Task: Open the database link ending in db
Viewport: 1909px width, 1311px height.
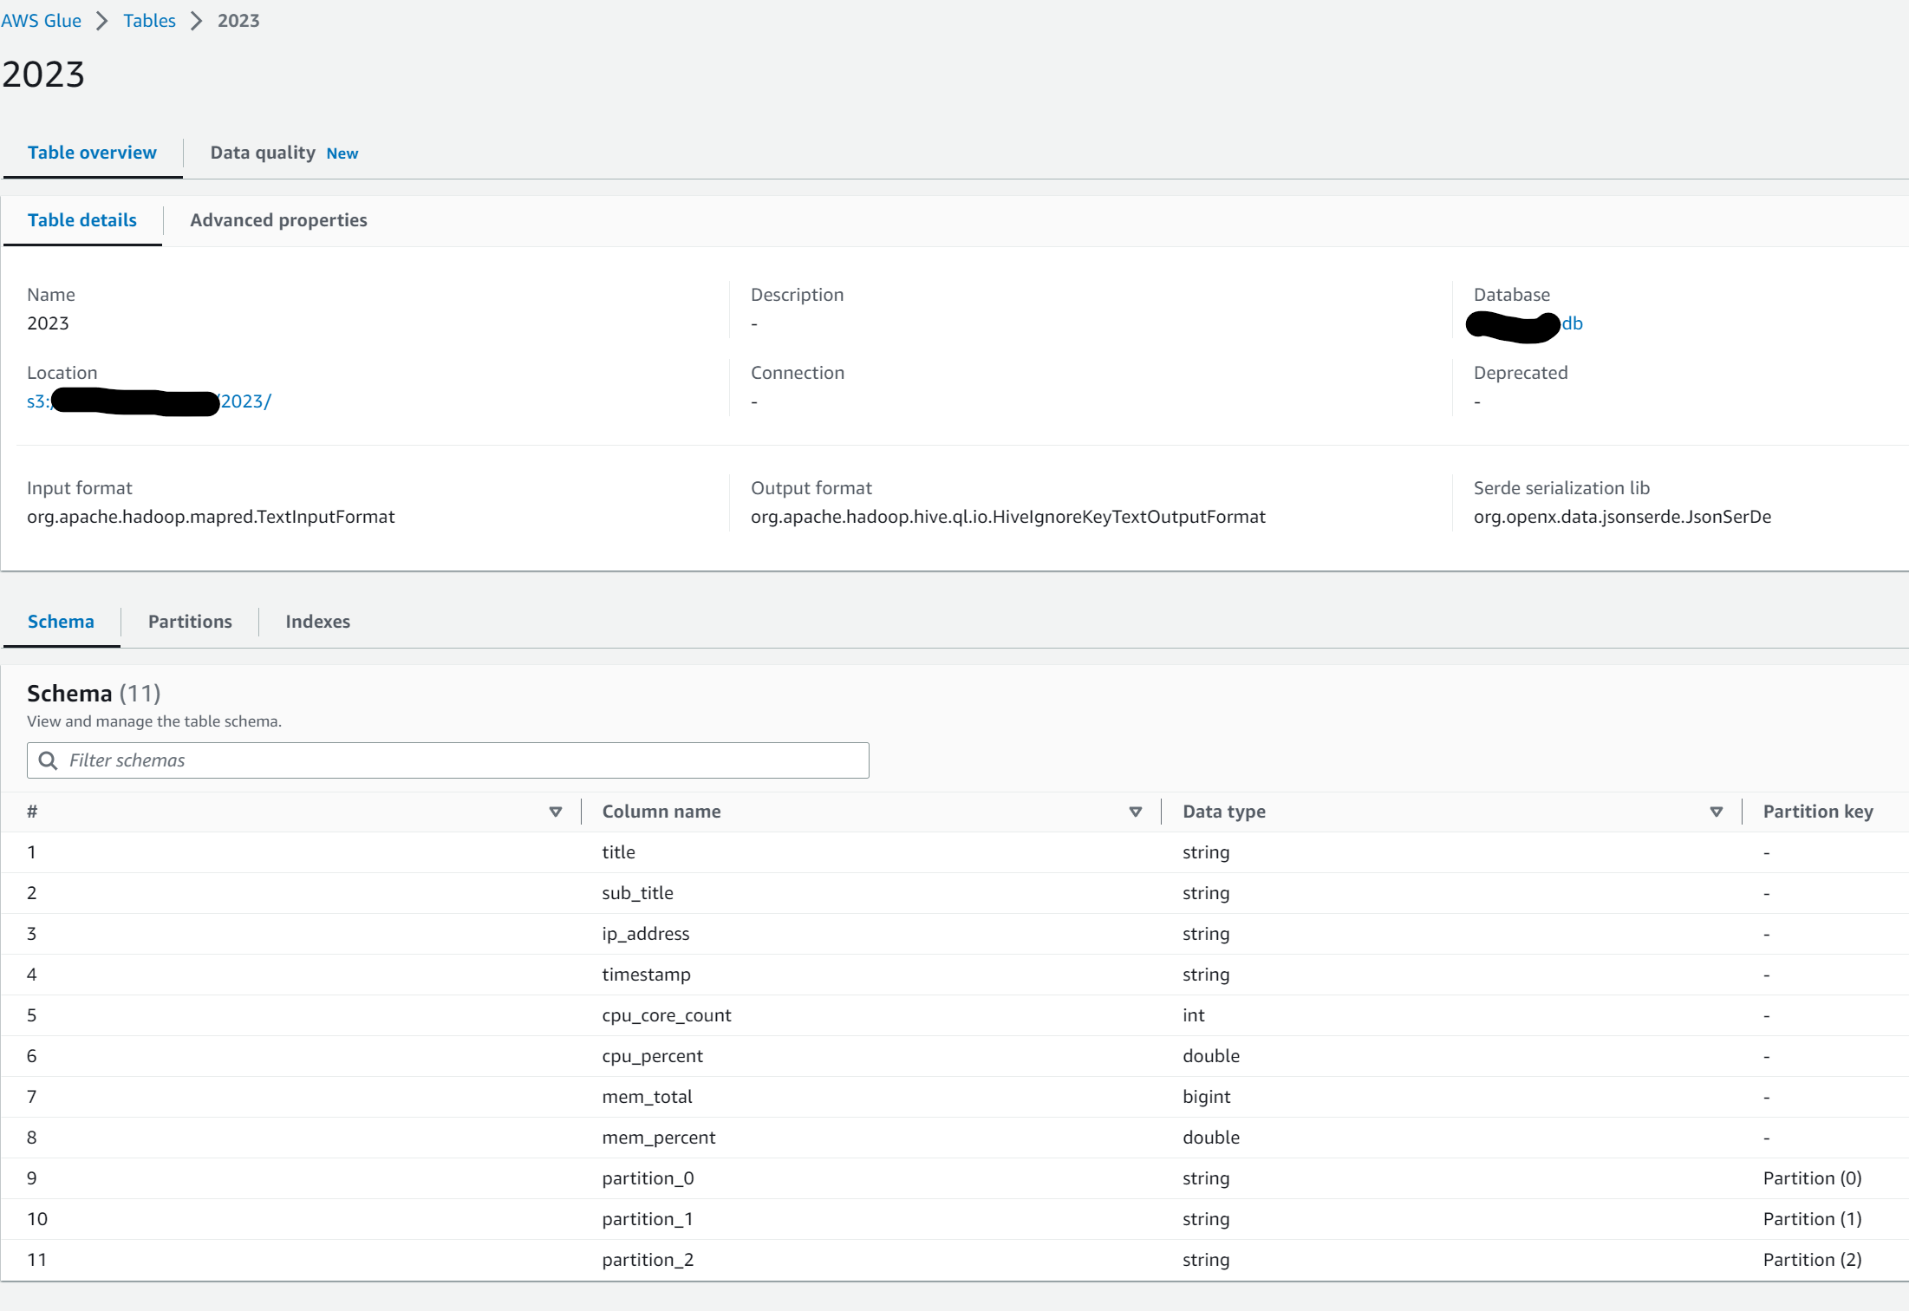Action: [x=1572, y=323]
